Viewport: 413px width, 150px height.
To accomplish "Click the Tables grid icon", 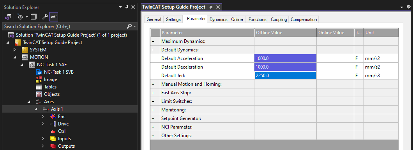I will coord(39,86).
